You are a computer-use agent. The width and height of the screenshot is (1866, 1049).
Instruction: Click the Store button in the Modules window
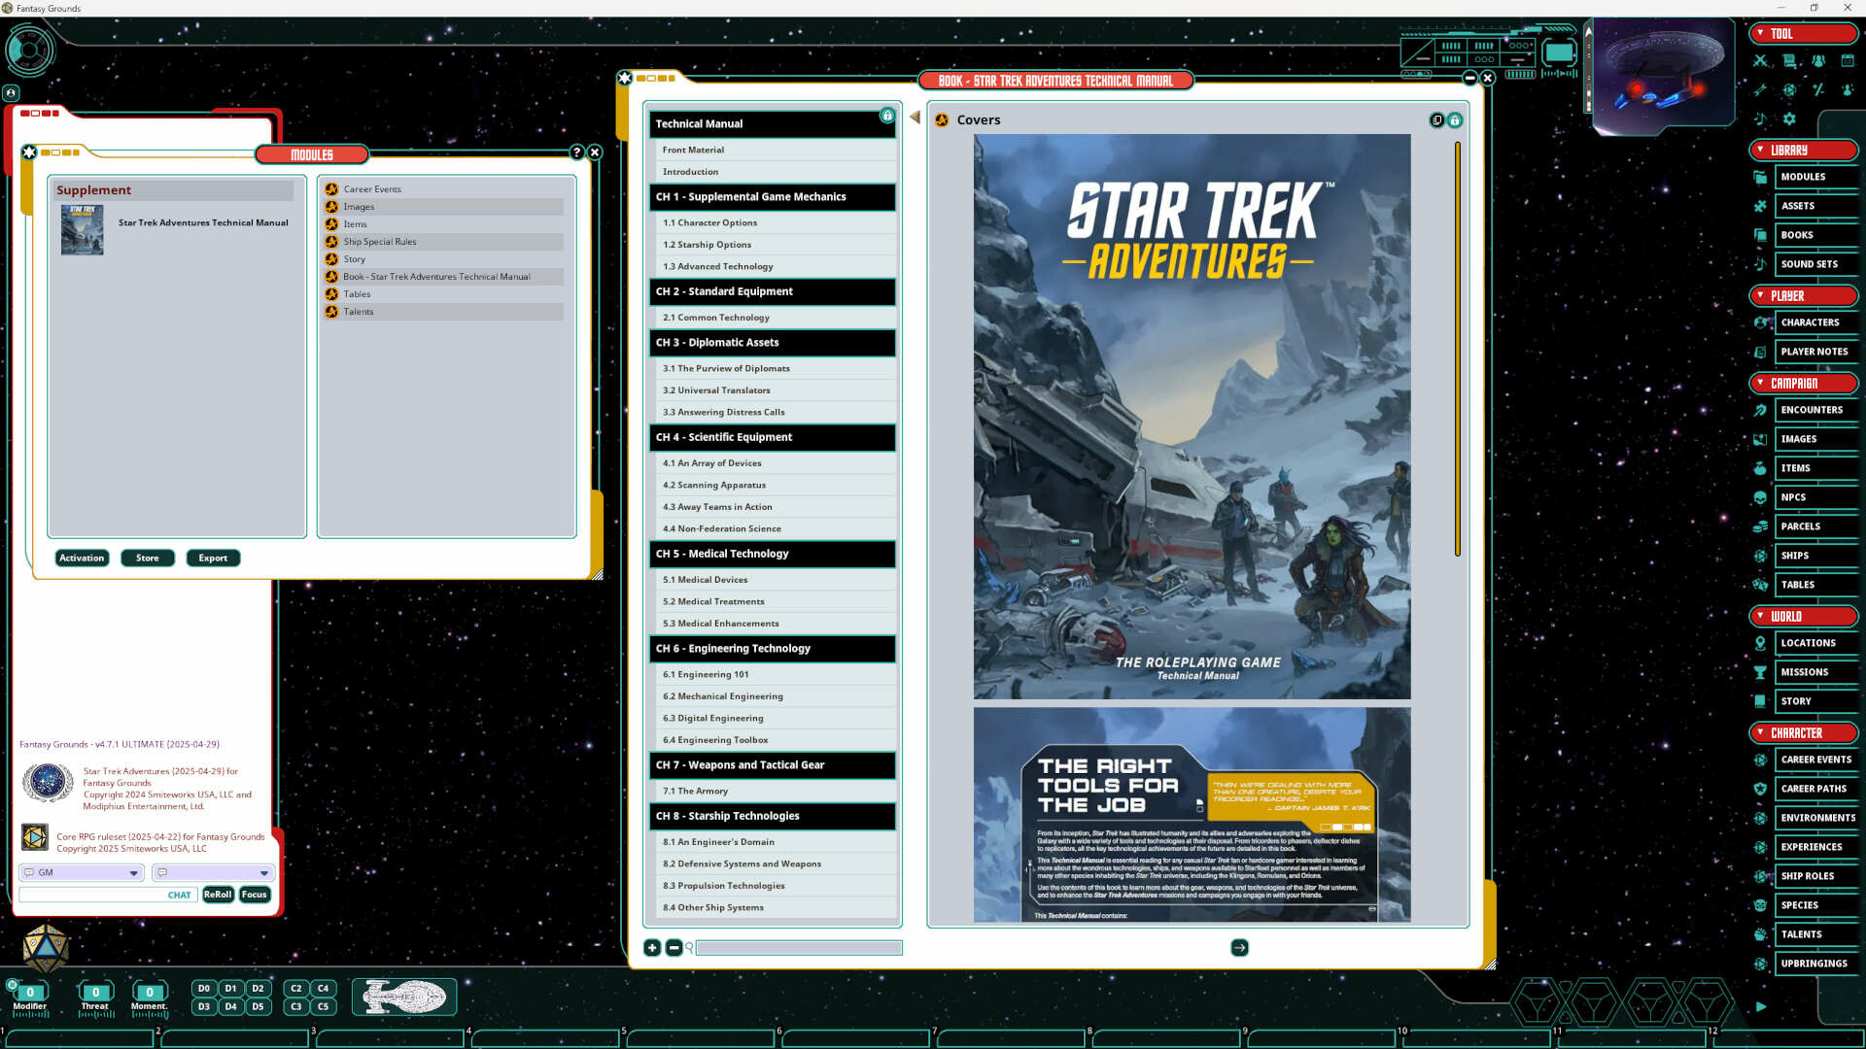pyautogui.click(x=147, y=558)
